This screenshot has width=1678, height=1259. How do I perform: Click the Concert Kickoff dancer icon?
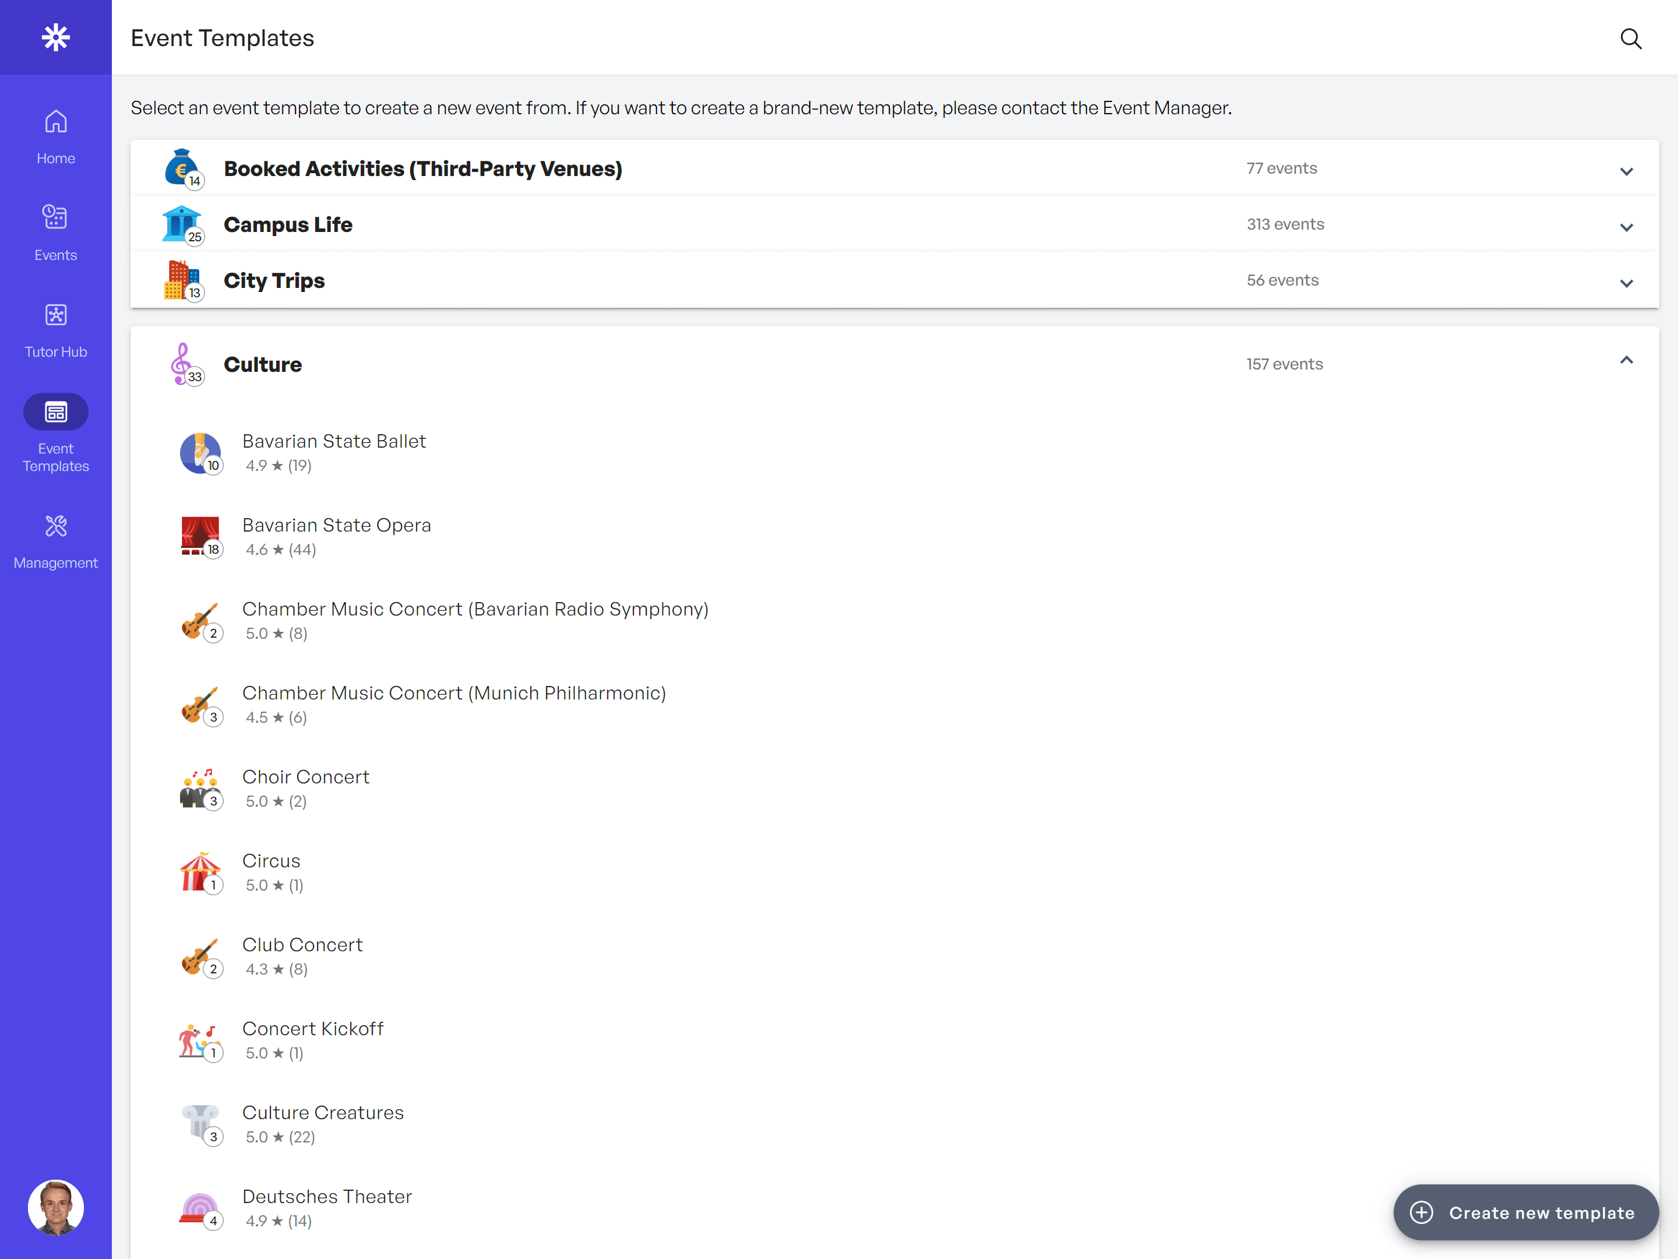point(199,1040)
